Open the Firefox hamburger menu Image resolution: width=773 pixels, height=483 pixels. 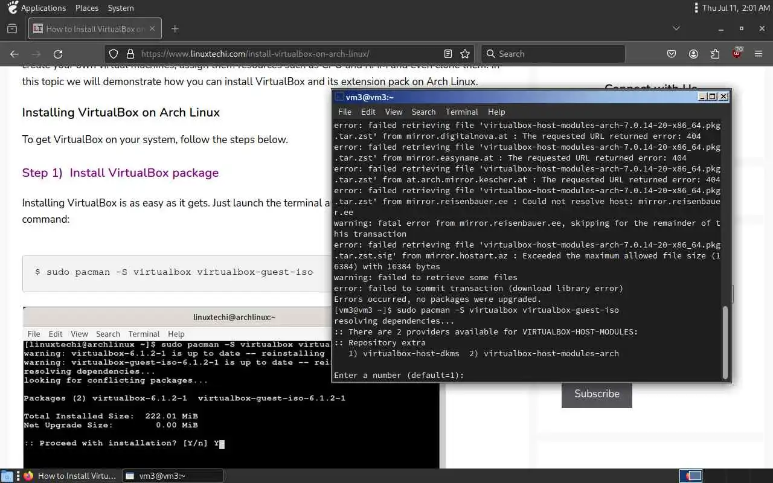[x=759, y=54]
